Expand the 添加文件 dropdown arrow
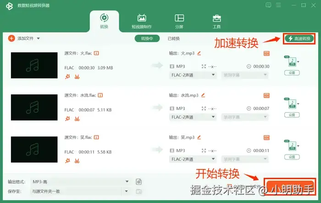 [38, 38]
